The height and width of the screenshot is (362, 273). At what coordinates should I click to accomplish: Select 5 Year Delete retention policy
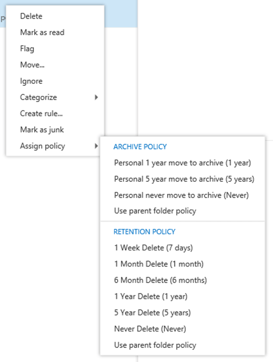[x=153, y=313]
